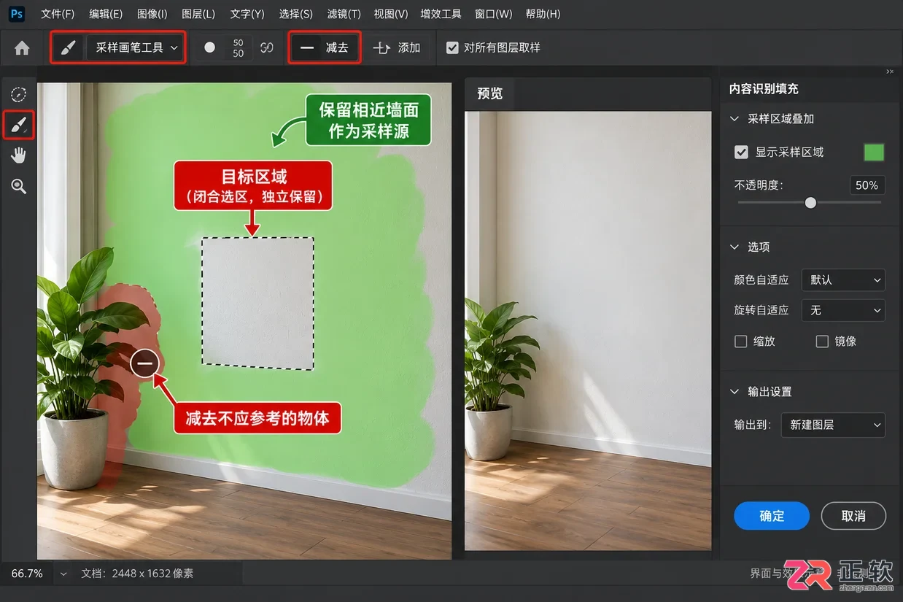Screen dimensions: 903x602
Task: Open the 编辑(E) menu
Action: (x=106, y=14)
